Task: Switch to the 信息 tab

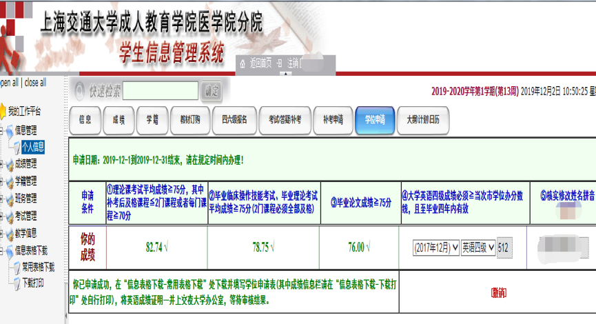Action: 85,120
